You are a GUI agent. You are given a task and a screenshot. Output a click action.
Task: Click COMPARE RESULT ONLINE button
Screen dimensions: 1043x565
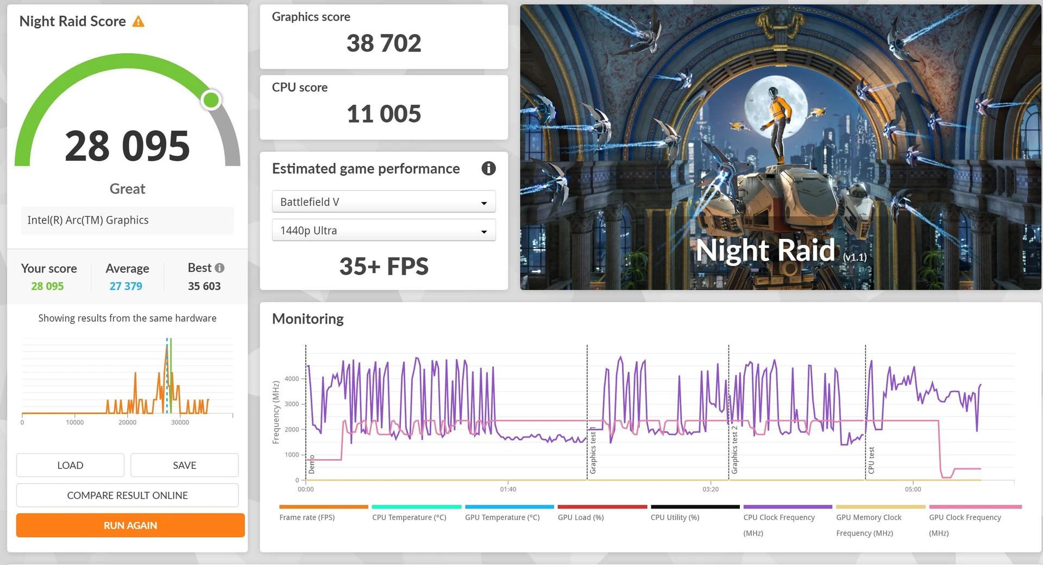(x=127, y=495)
